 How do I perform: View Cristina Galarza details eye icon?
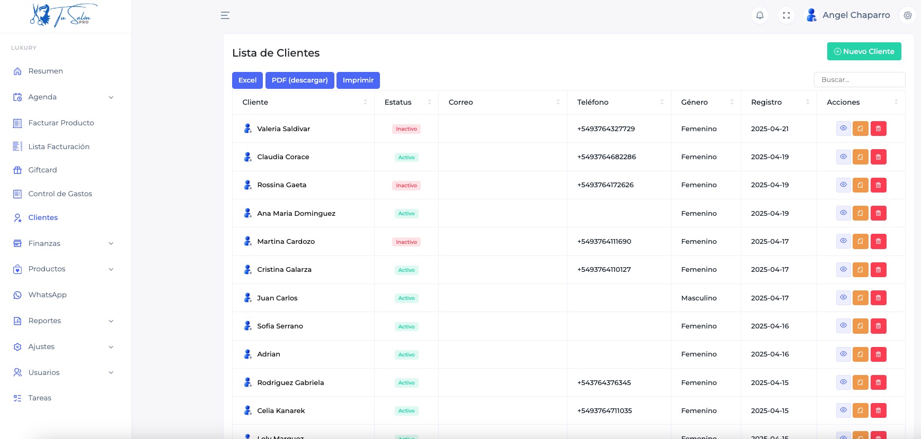coord(843,270)
